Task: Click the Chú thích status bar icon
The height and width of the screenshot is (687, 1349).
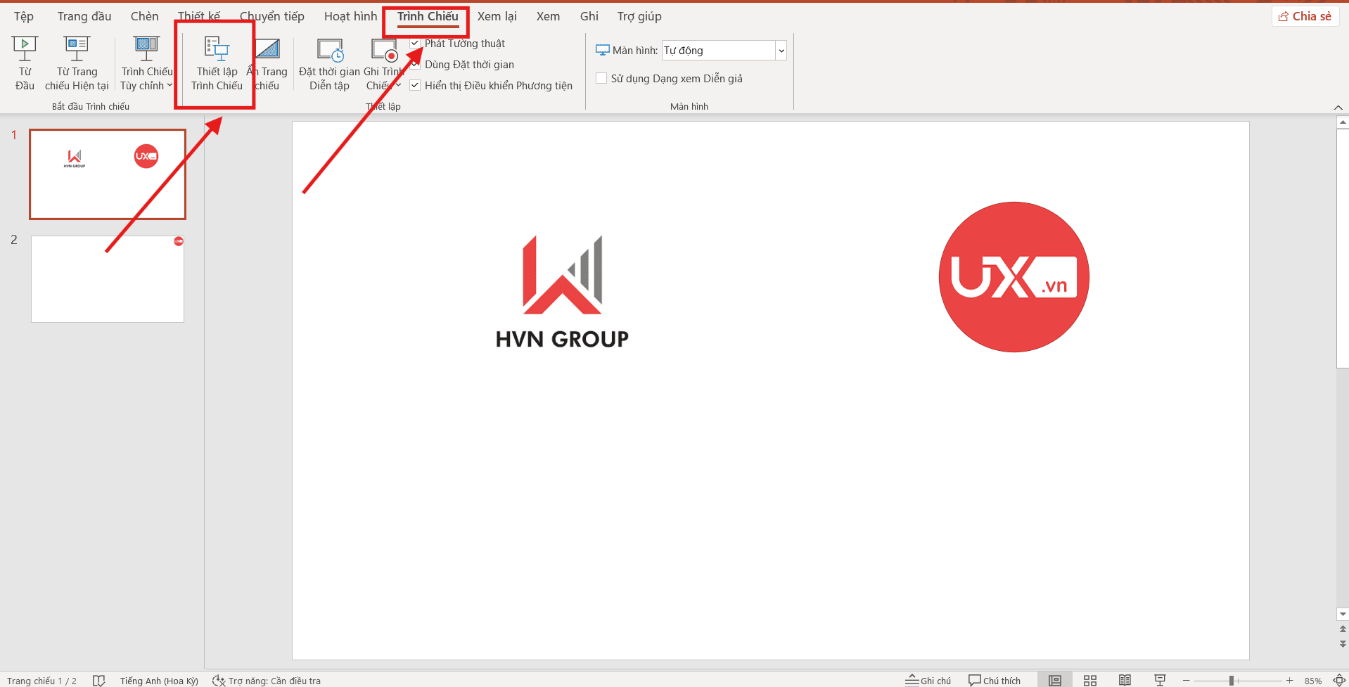Action: [x=994, y=680]
